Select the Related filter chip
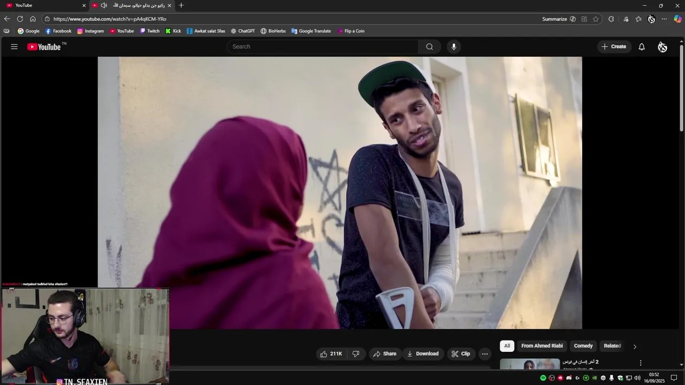 coord(612,346)
